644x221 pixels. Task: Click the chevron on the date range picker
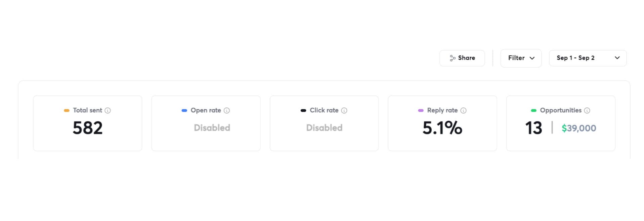click(617, 58)
